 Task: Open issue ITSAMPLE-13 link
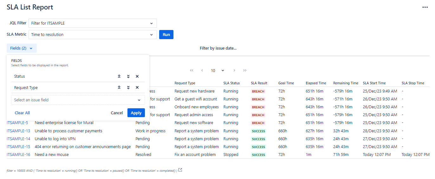[x=18, y=131]
